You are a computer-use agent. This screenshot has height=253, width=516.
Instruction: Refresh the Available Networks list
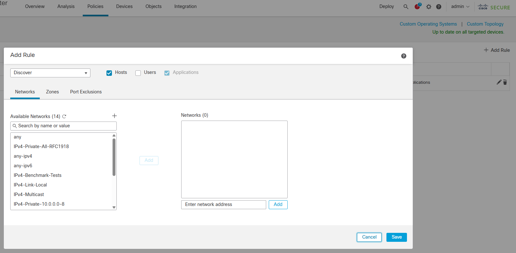point(64,116)
